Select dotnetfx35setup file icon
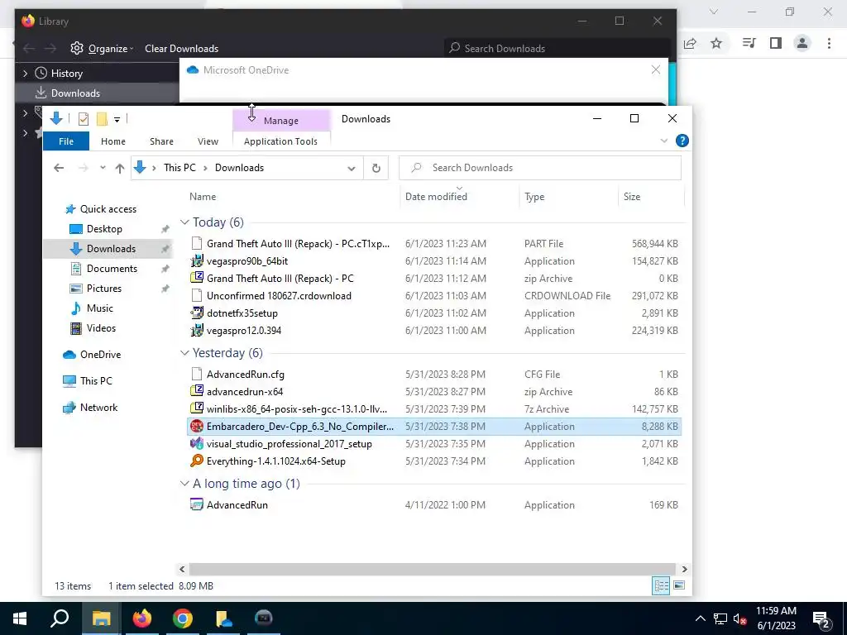 click(x=197, y=313)
